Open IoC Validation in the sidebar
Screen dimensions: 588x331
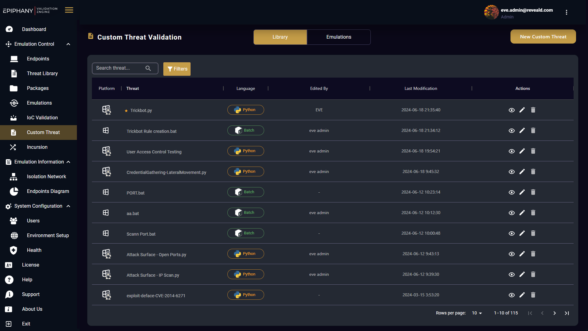(42, 117)
